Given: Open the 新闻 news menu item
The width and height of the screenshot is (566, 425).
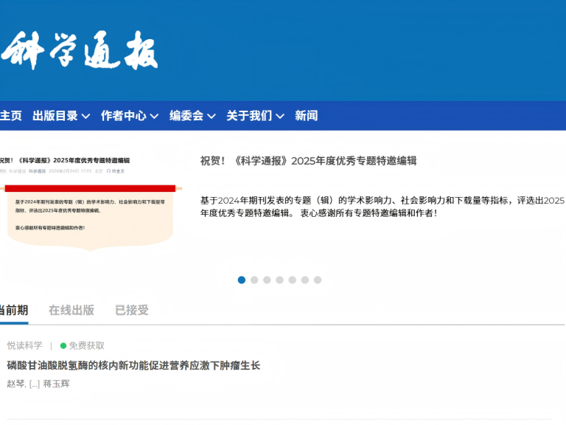Looking at the screenshot, I should (306, 116).
